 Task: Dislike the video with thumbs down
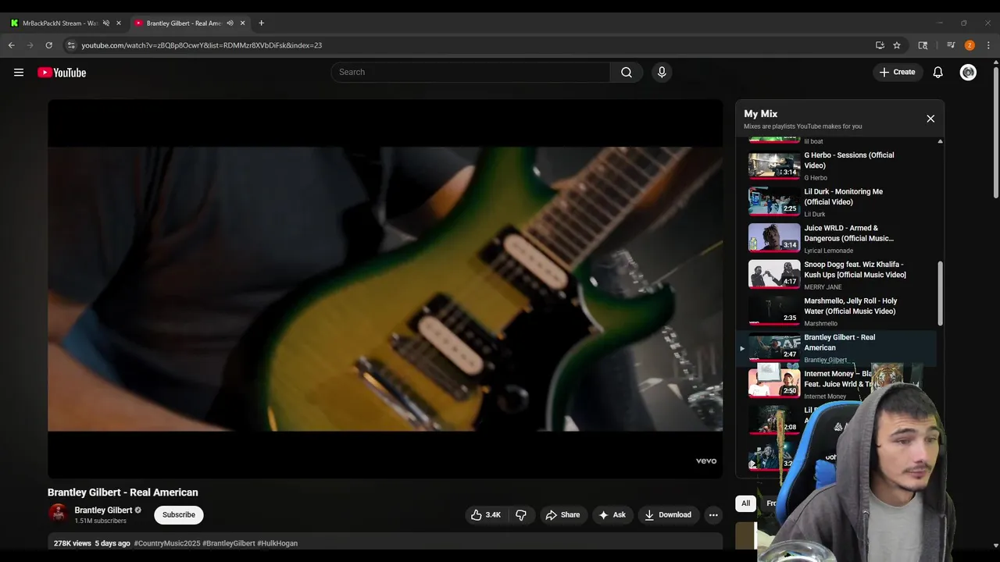[521, 515]
